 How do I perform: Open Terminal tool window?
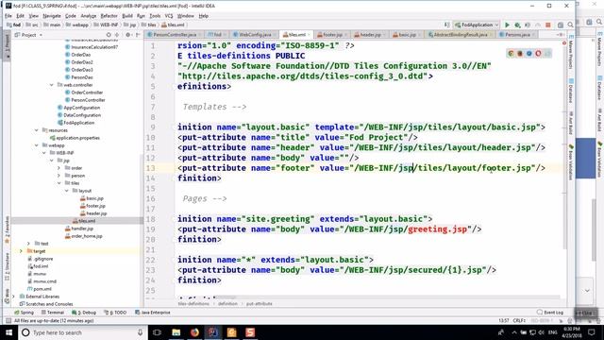pyautogui.click(x=53, y=313)
